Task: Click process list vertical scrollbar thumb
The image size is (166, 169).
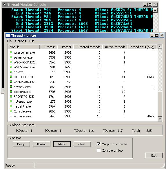Action: 160,104
